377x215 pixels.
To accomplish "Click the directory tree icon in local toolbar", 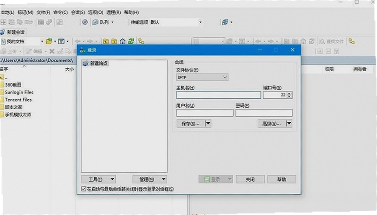I will [x=141, y=41].
